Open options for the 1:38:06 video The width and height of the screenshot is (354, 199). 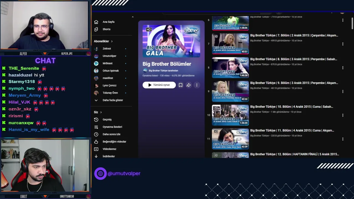343,20
